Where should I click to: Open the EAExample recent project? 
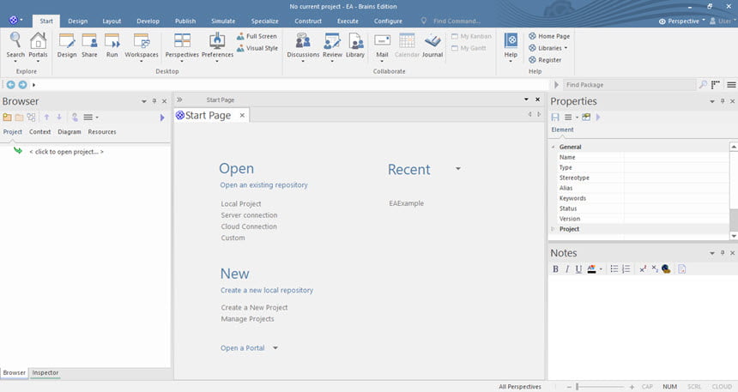[x=406, y=203]
